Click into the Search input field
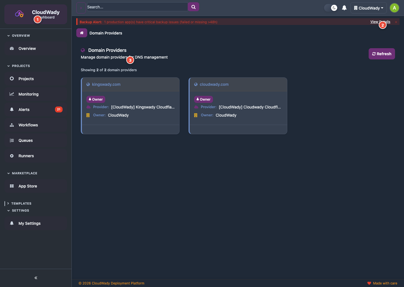 137,7
